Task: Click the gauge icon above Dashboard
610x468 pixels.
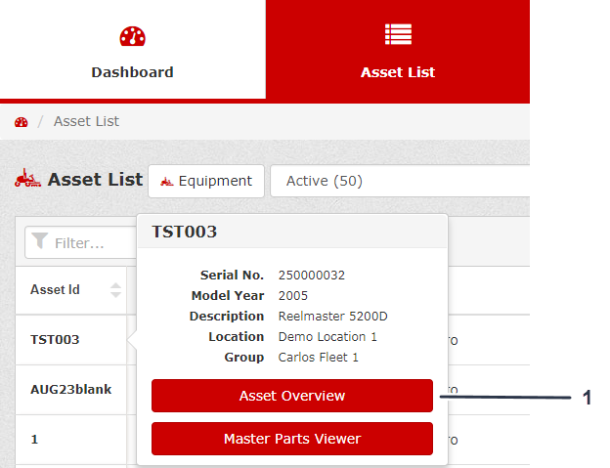Action: (x=132, y=37)
